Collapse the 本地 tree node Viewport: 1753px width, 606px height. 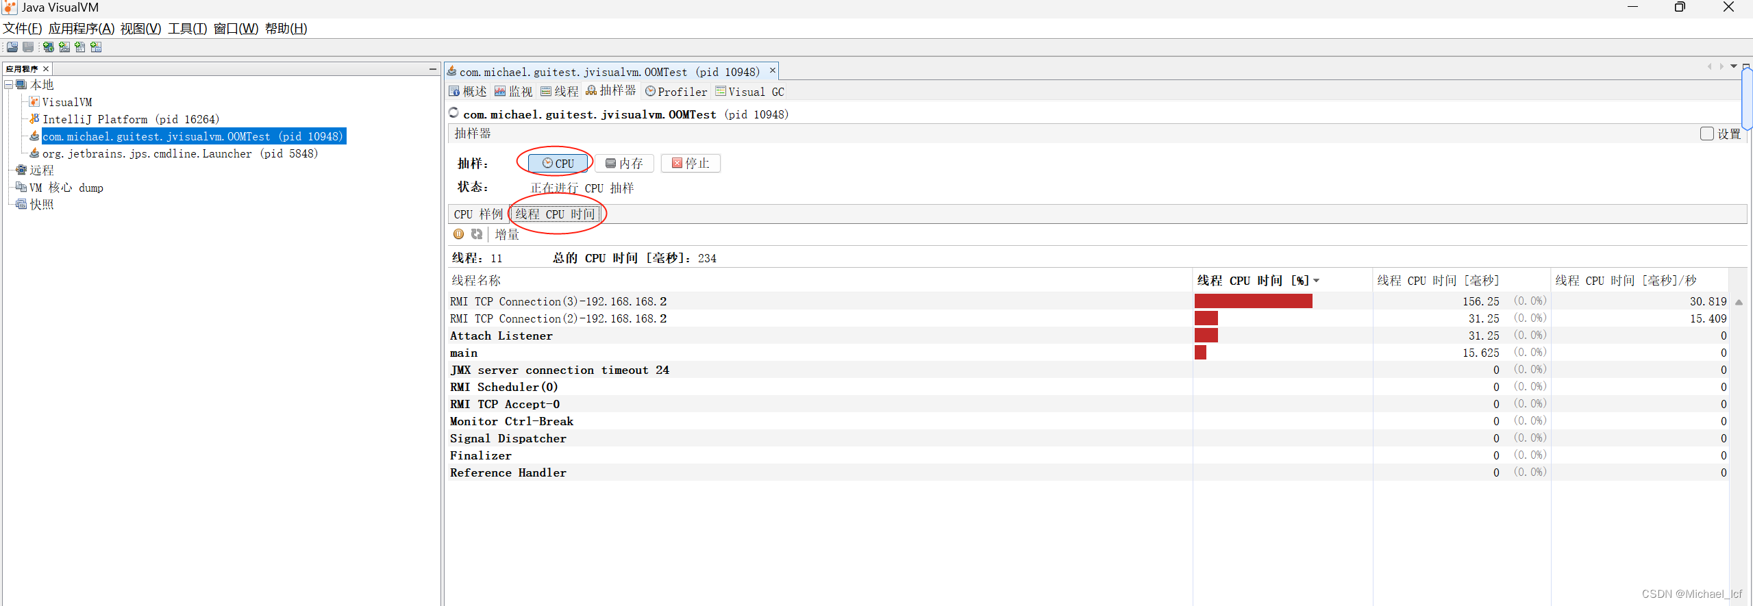point(8,85)
